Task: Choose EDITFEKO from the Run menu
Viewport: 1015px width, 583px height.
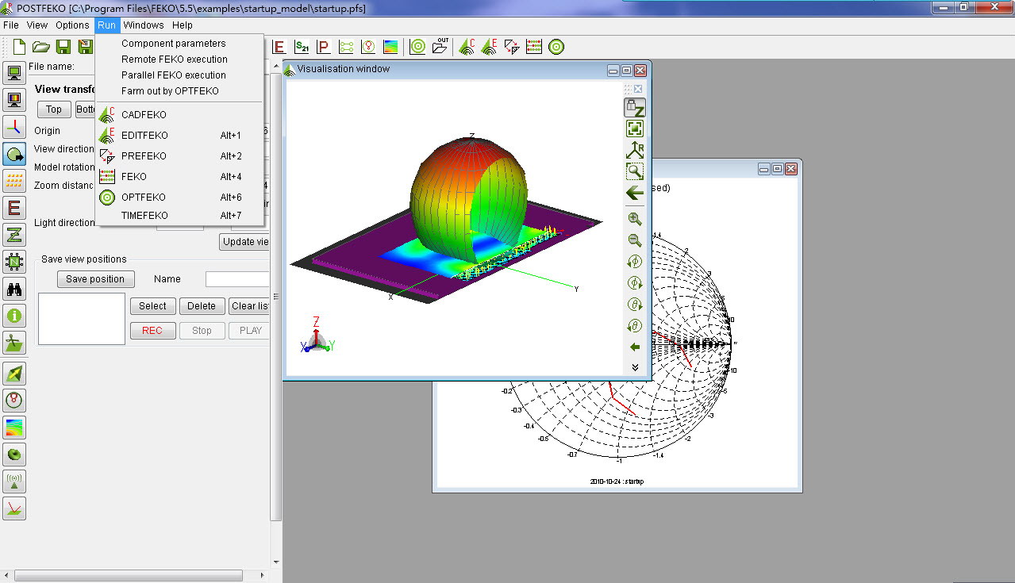Action: [179, 136]
